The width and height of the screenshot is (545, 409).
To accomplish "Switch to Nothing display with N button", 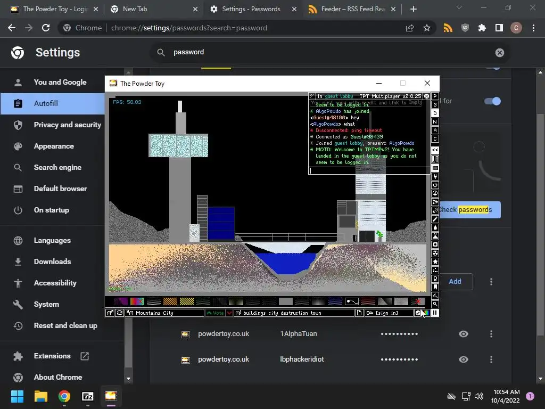I will [435, 122].
